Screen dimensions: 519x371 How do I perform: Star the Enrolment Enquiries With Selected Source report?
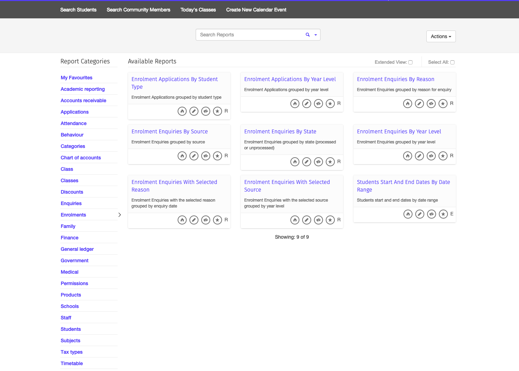tap(330, 220)
